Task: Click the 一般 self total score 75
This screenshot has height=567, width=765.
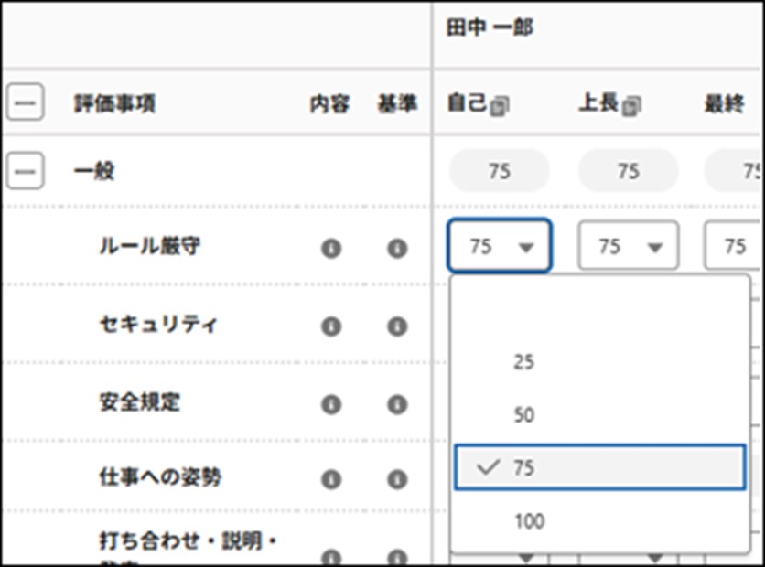Action: click(x=499, y=171)
